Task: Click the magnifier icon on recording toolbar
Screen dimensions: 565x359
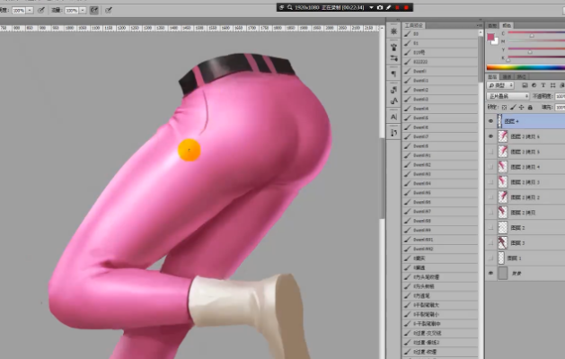Action: 290,7
